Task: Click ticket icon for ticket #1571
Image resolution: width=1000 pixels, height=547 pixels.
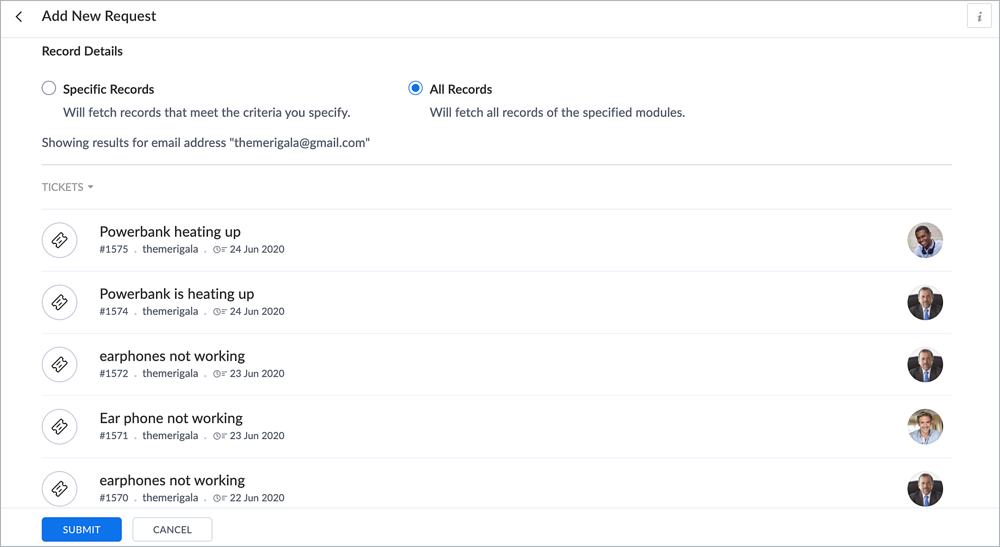Action: 59,427
